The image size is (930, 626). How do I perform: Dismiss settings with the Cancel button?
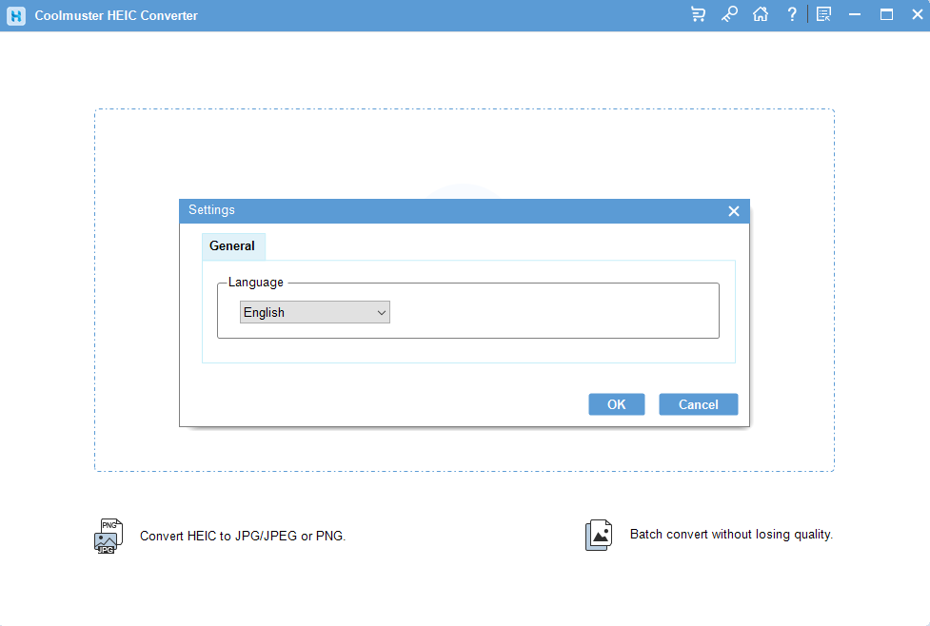698,404
